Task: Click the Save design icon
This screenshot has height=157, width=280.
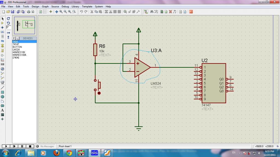Action: point(12,12)
